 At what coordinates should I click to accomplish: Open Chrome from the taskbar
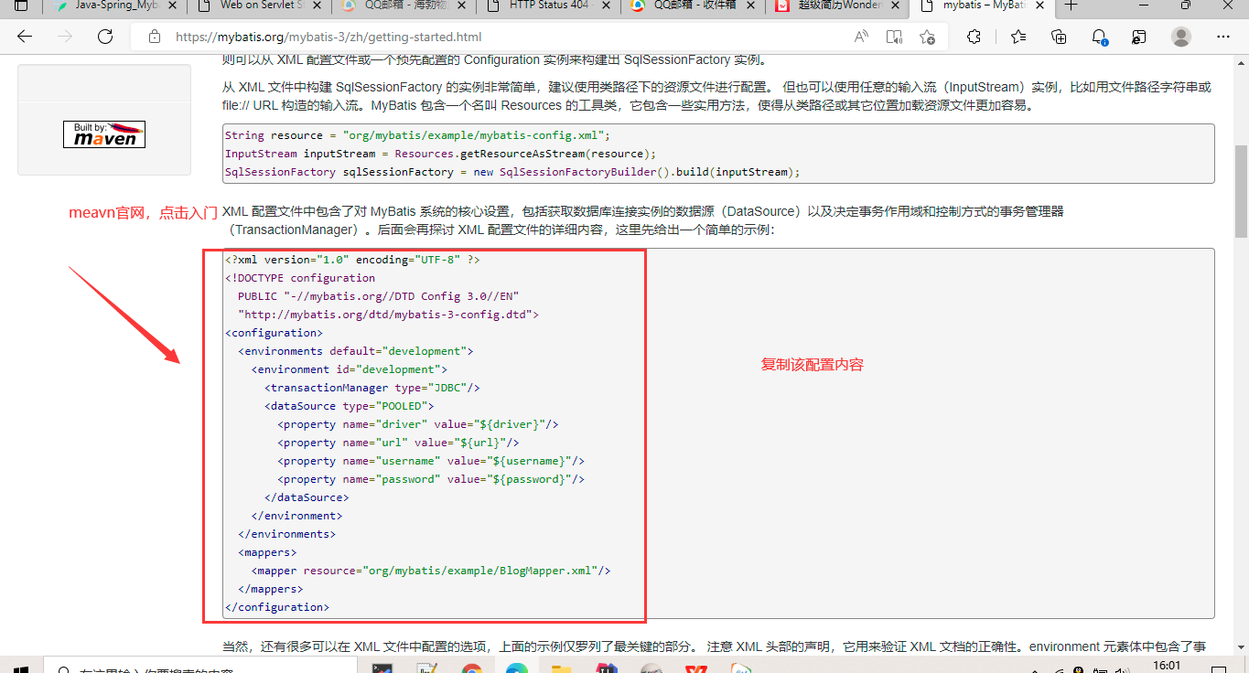click(x=472, y=669)
